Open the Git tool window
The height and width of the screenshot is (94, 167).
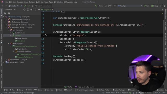tap(6, 90)
